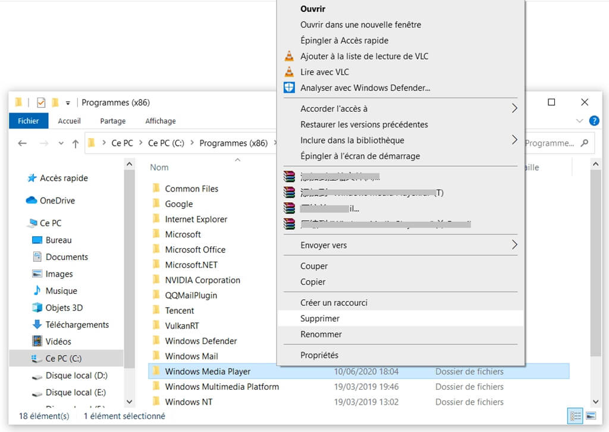Screen dimensions: 609x432
Task: Open the recent locations dropdown arrow
Action: coord(61,143)
